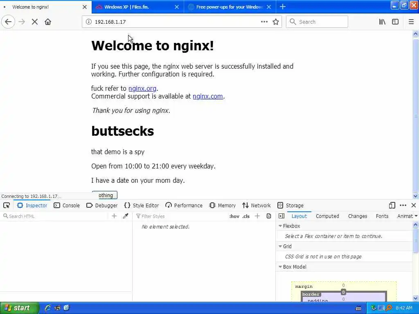Close the Windows XP Files.fm tab
Screen dimensions: 419x314
tap(177, 7)
